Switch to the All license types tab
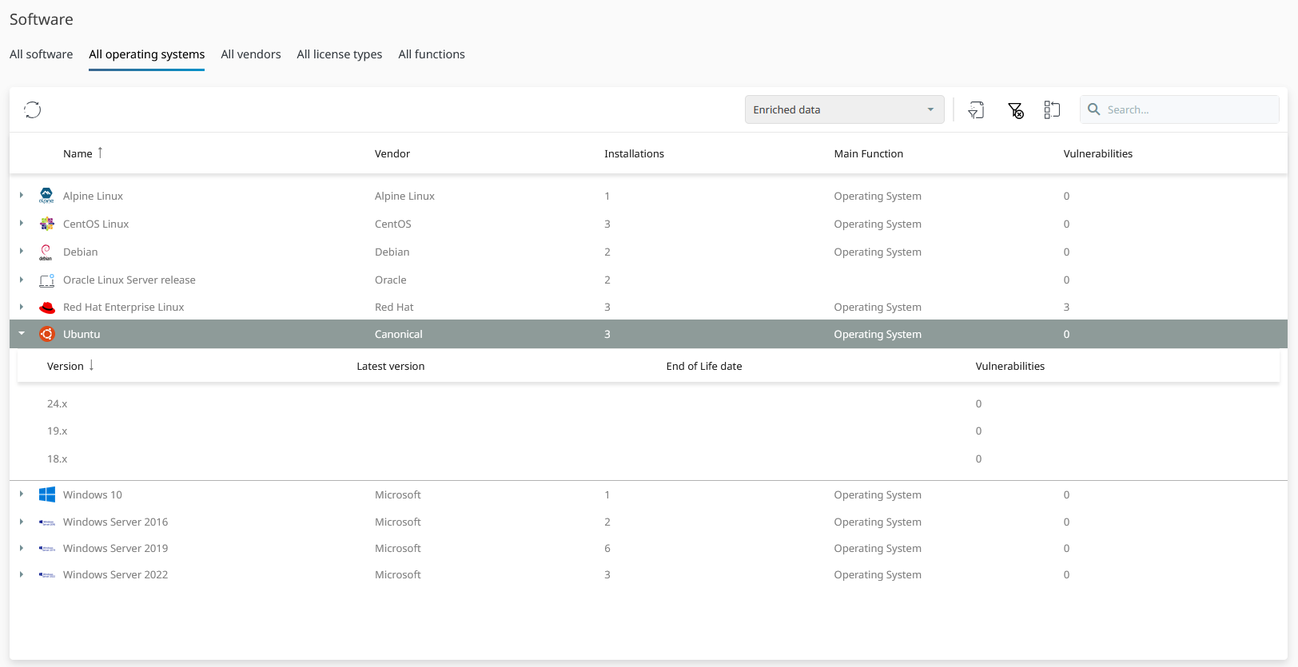The width and height of the screenshot is (1298, 667). pyautogui.click(x=339, y=54)
